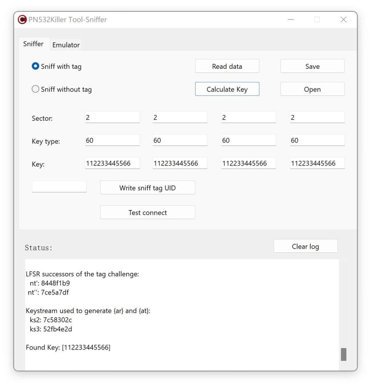Click the Found Key log line
This screenshot has height=387, width=371.
click(68, 347)
